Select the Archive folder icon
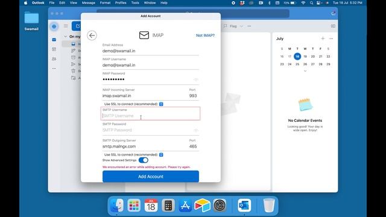Screen dimensions: 386x217 [x=74, y=57]
